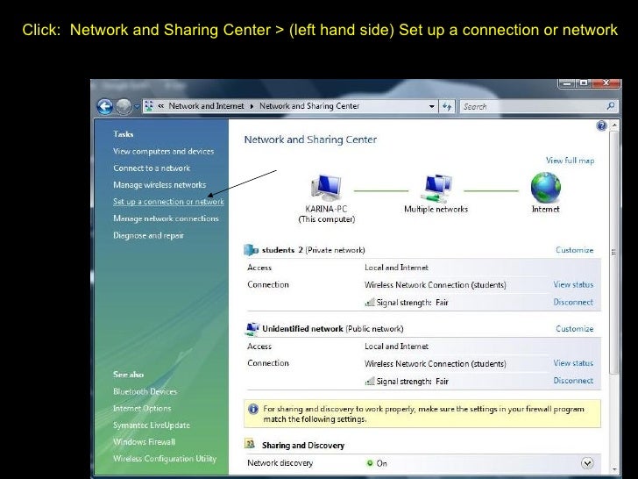Open Internet Options under See also
Image resolution: width=638 pixels, height=479 pixels.
(142, 408)
